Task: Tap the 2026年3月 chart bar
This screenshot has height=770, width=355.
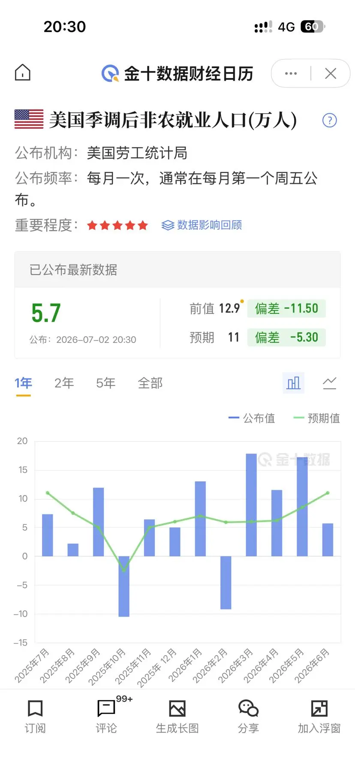Action: (x=251, y=505)
